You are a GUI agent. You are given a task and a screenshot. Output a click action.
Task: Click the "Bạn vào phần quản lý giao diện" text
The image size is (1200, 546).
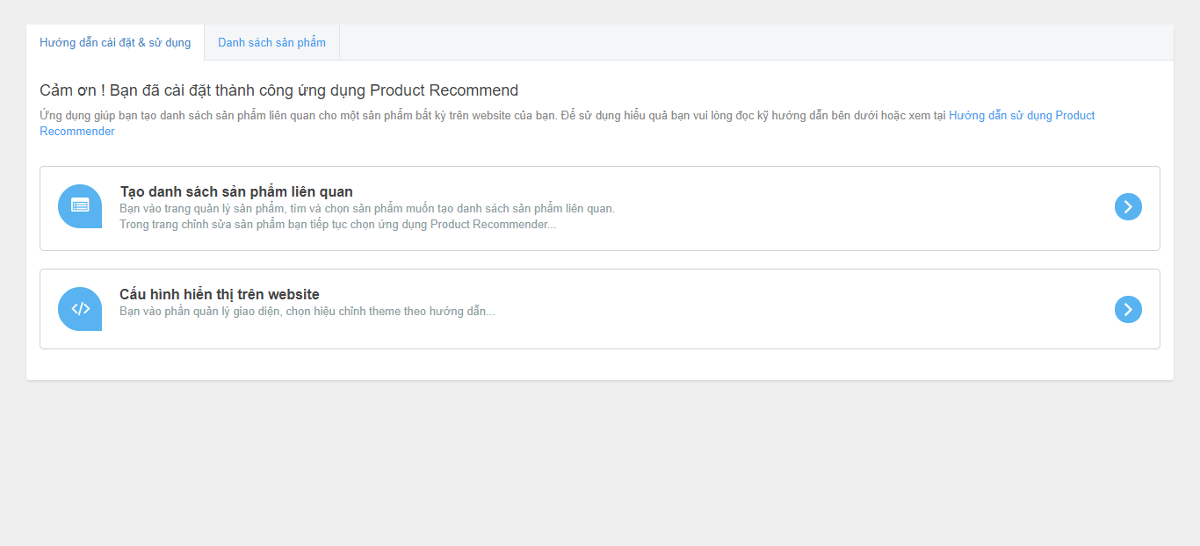pyautogui.click(x=307, y=312)
